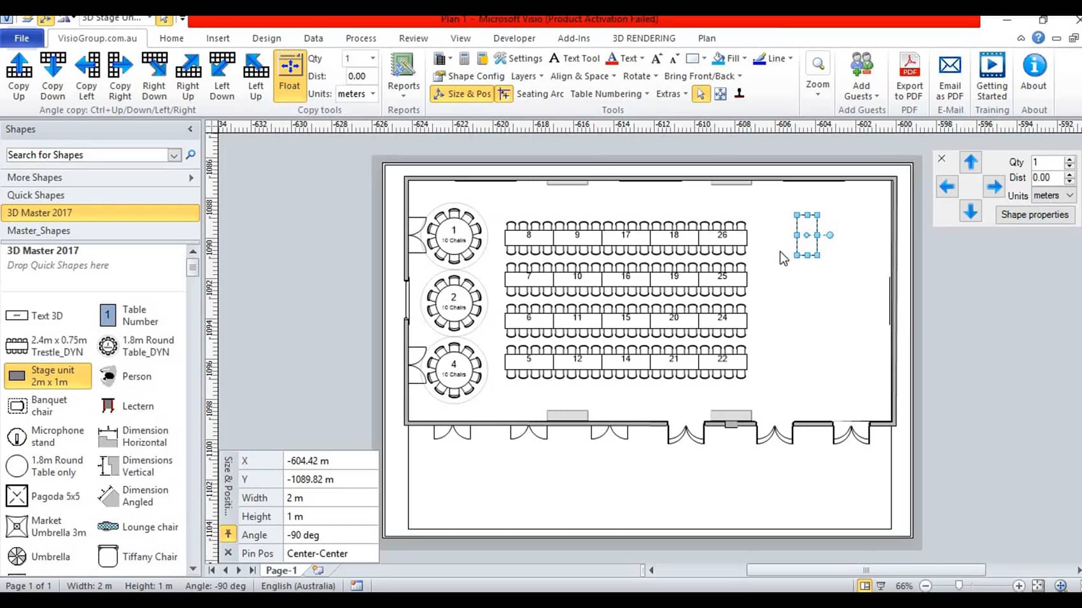
Task: Click the Seating Arc button
Action: (x=539, y=93)
